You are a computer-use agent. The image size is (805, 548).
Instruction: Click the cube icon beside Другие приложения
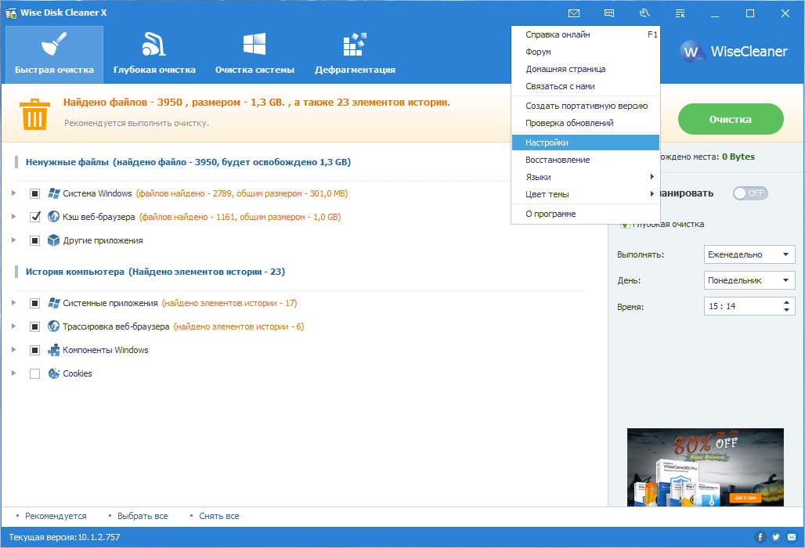(x=53, y=240)
